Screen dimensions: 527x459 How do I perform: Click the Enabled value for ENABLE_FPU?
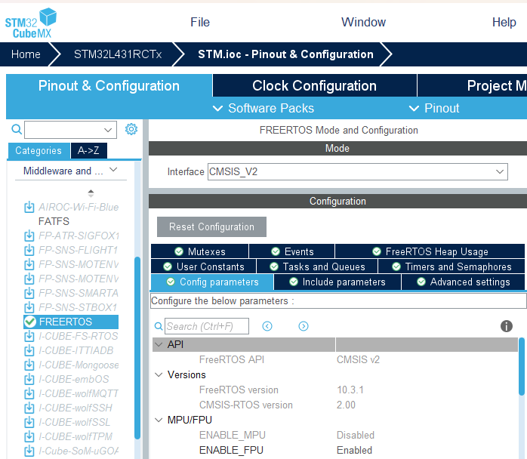pyautogui.click(x=354, y=450)
